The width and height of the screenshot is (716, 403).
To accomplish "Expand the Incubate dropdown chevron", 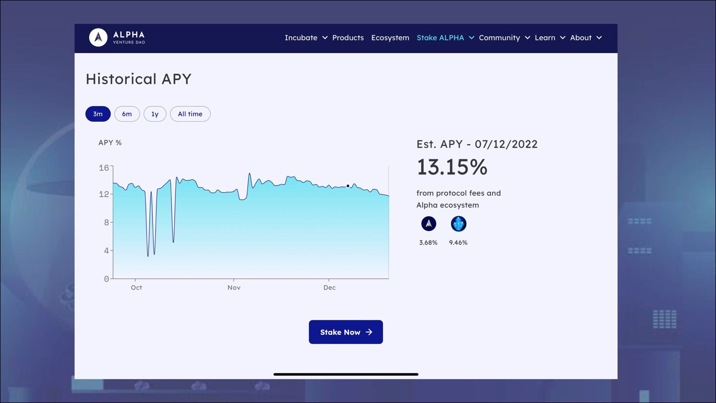I will pyautogui.click(x=325, y=38).
